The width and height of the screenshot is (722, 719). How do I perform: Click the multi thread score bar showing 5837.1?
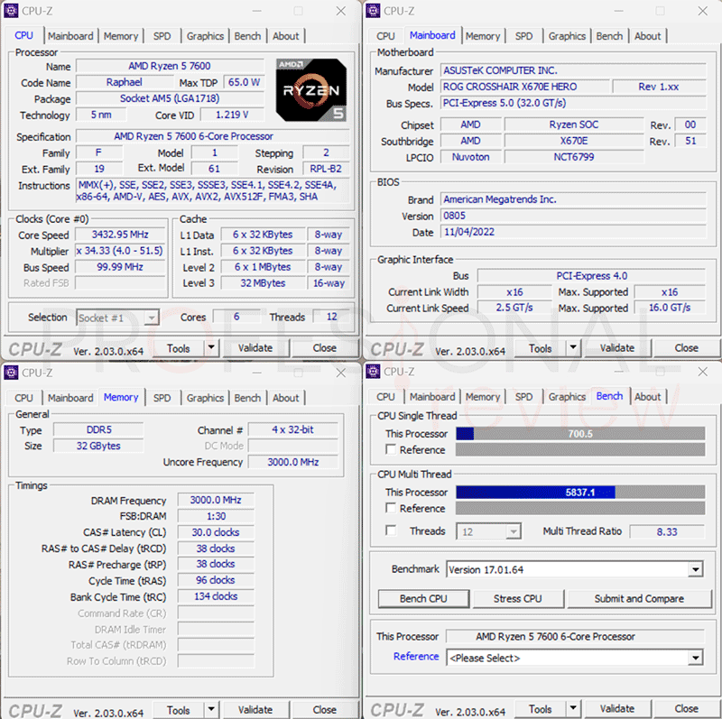click(x=580, y=492)
